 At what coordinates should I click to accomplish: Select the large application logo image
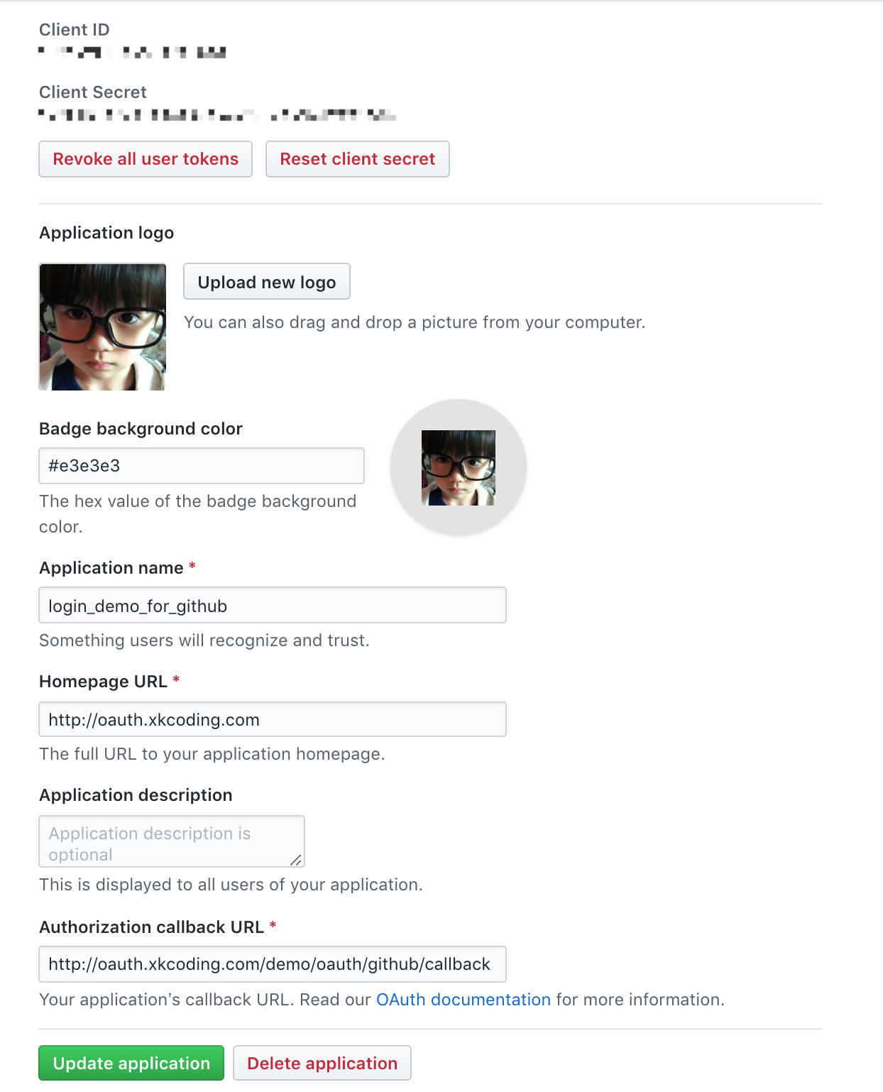coord(103,327)
